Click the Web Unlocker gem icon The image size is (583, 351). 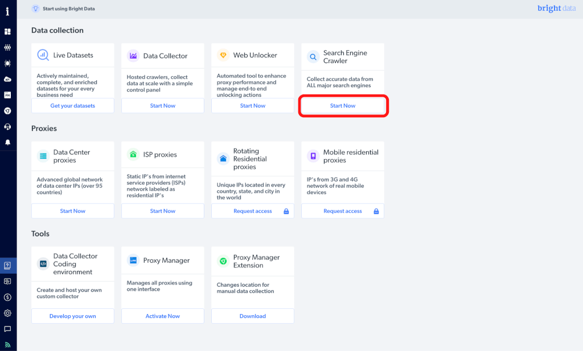[x=223, y=56]
